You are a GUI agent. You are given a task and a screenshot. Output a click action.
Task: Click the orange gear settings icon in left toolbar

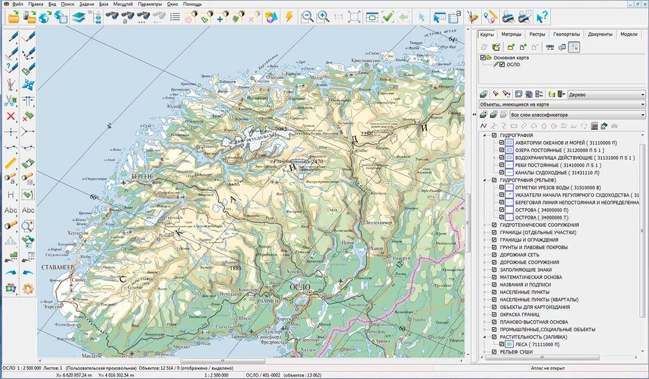point(28,289)
